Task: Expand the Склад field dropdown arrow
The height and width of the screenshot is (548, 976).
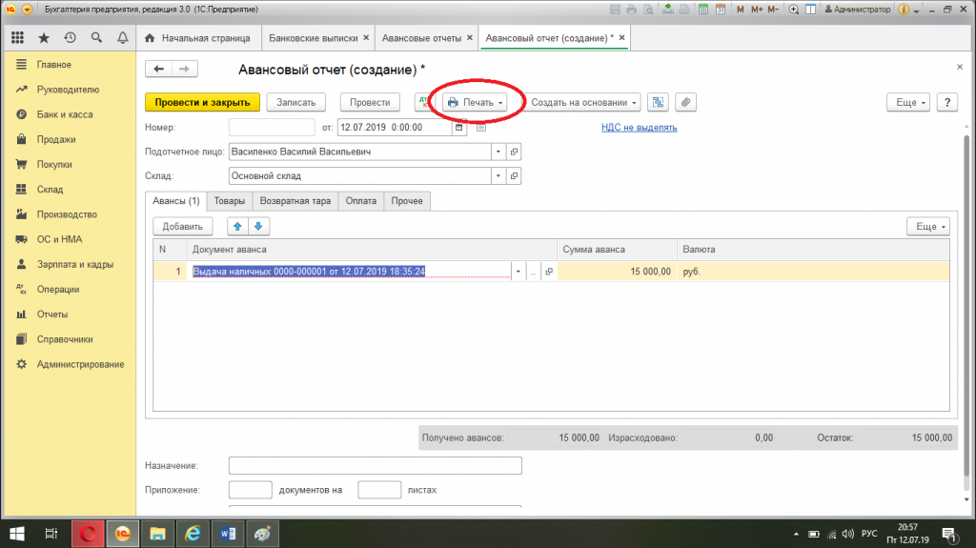Action: (498, 175)
